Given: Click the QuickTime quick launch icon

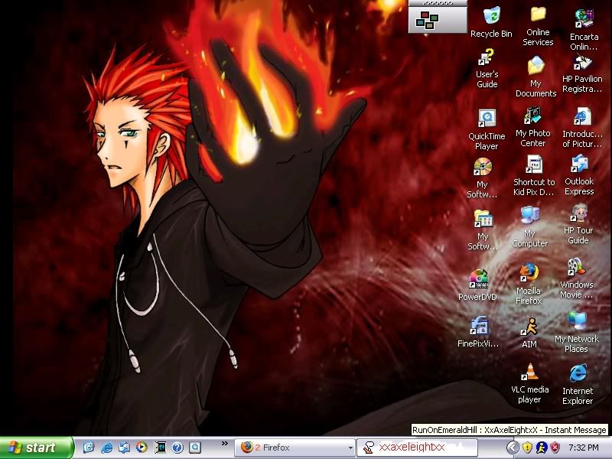Looking at the screenshot, I should (x=195, y=448).
